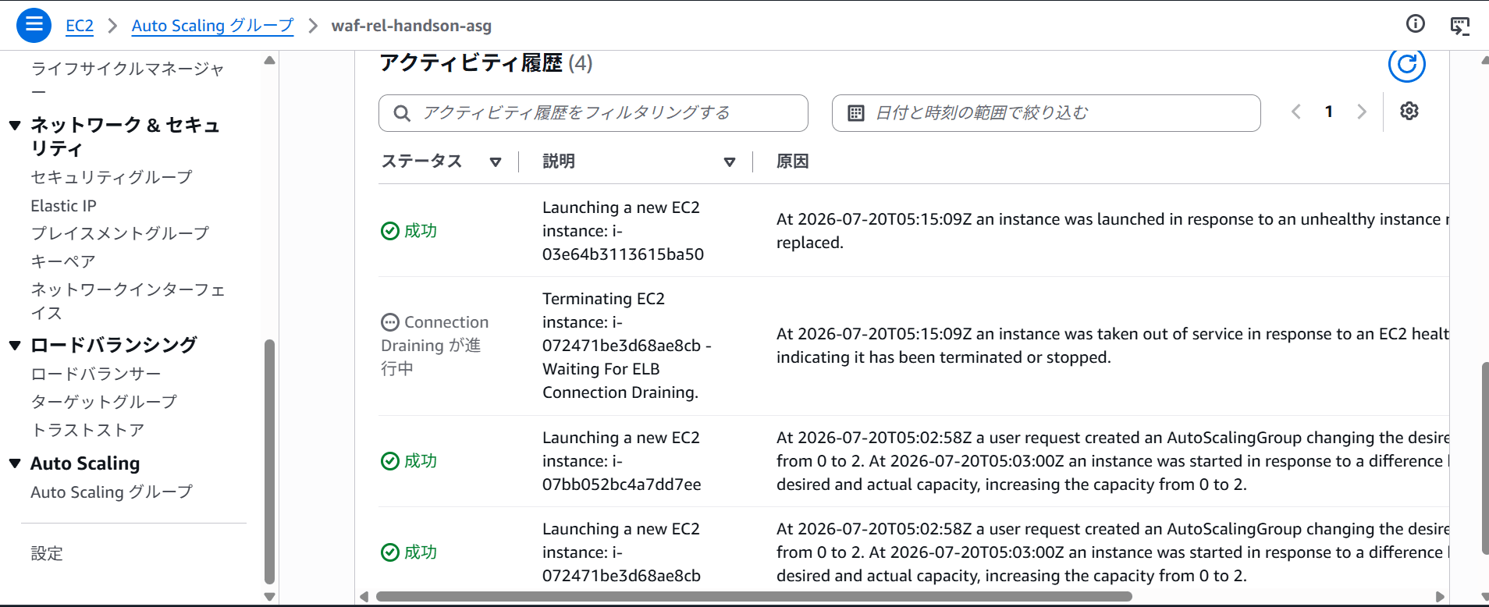Click the horizontal scrollbar of the table
This screenshot has width=1489, height=607.
pos(753,597)
